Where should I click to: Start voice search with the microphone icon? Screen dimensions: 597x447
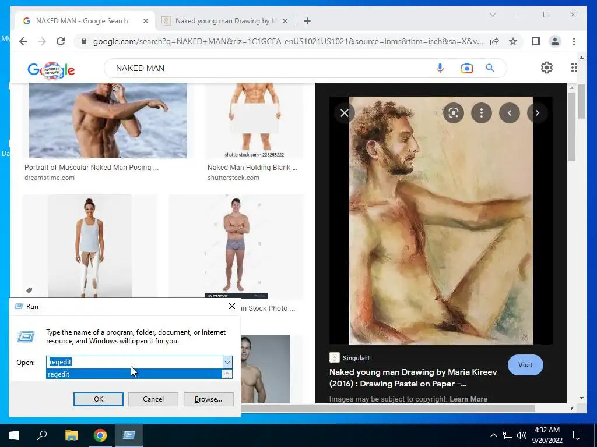coord(440,68)
